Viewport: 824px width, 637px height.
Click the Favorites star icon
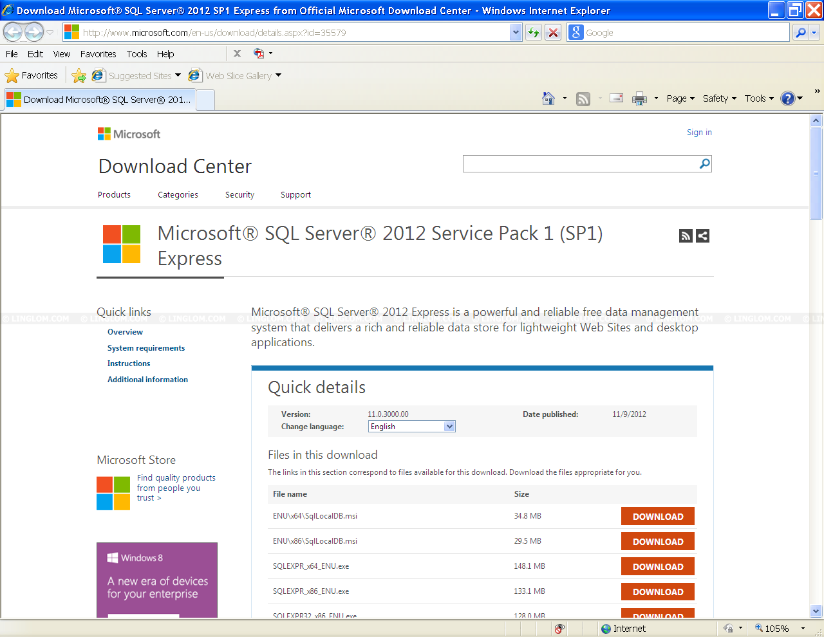12,76
